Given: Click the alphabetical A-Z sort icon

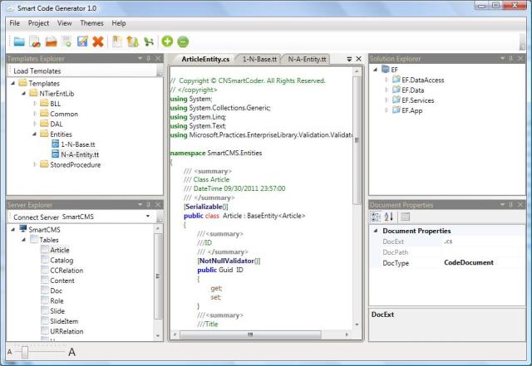Looking at the screenshot, I should click(x=387, y=217).
